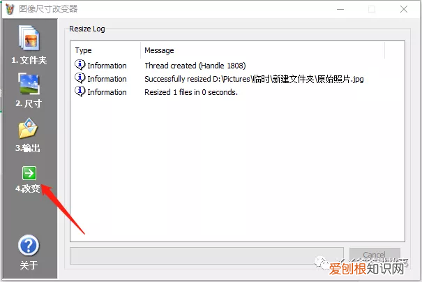Image resolution: width=422 pixels, height=282 pixels.
Task: Minimize the 图像尺寸改变器 window
Action: coord(340,9)
